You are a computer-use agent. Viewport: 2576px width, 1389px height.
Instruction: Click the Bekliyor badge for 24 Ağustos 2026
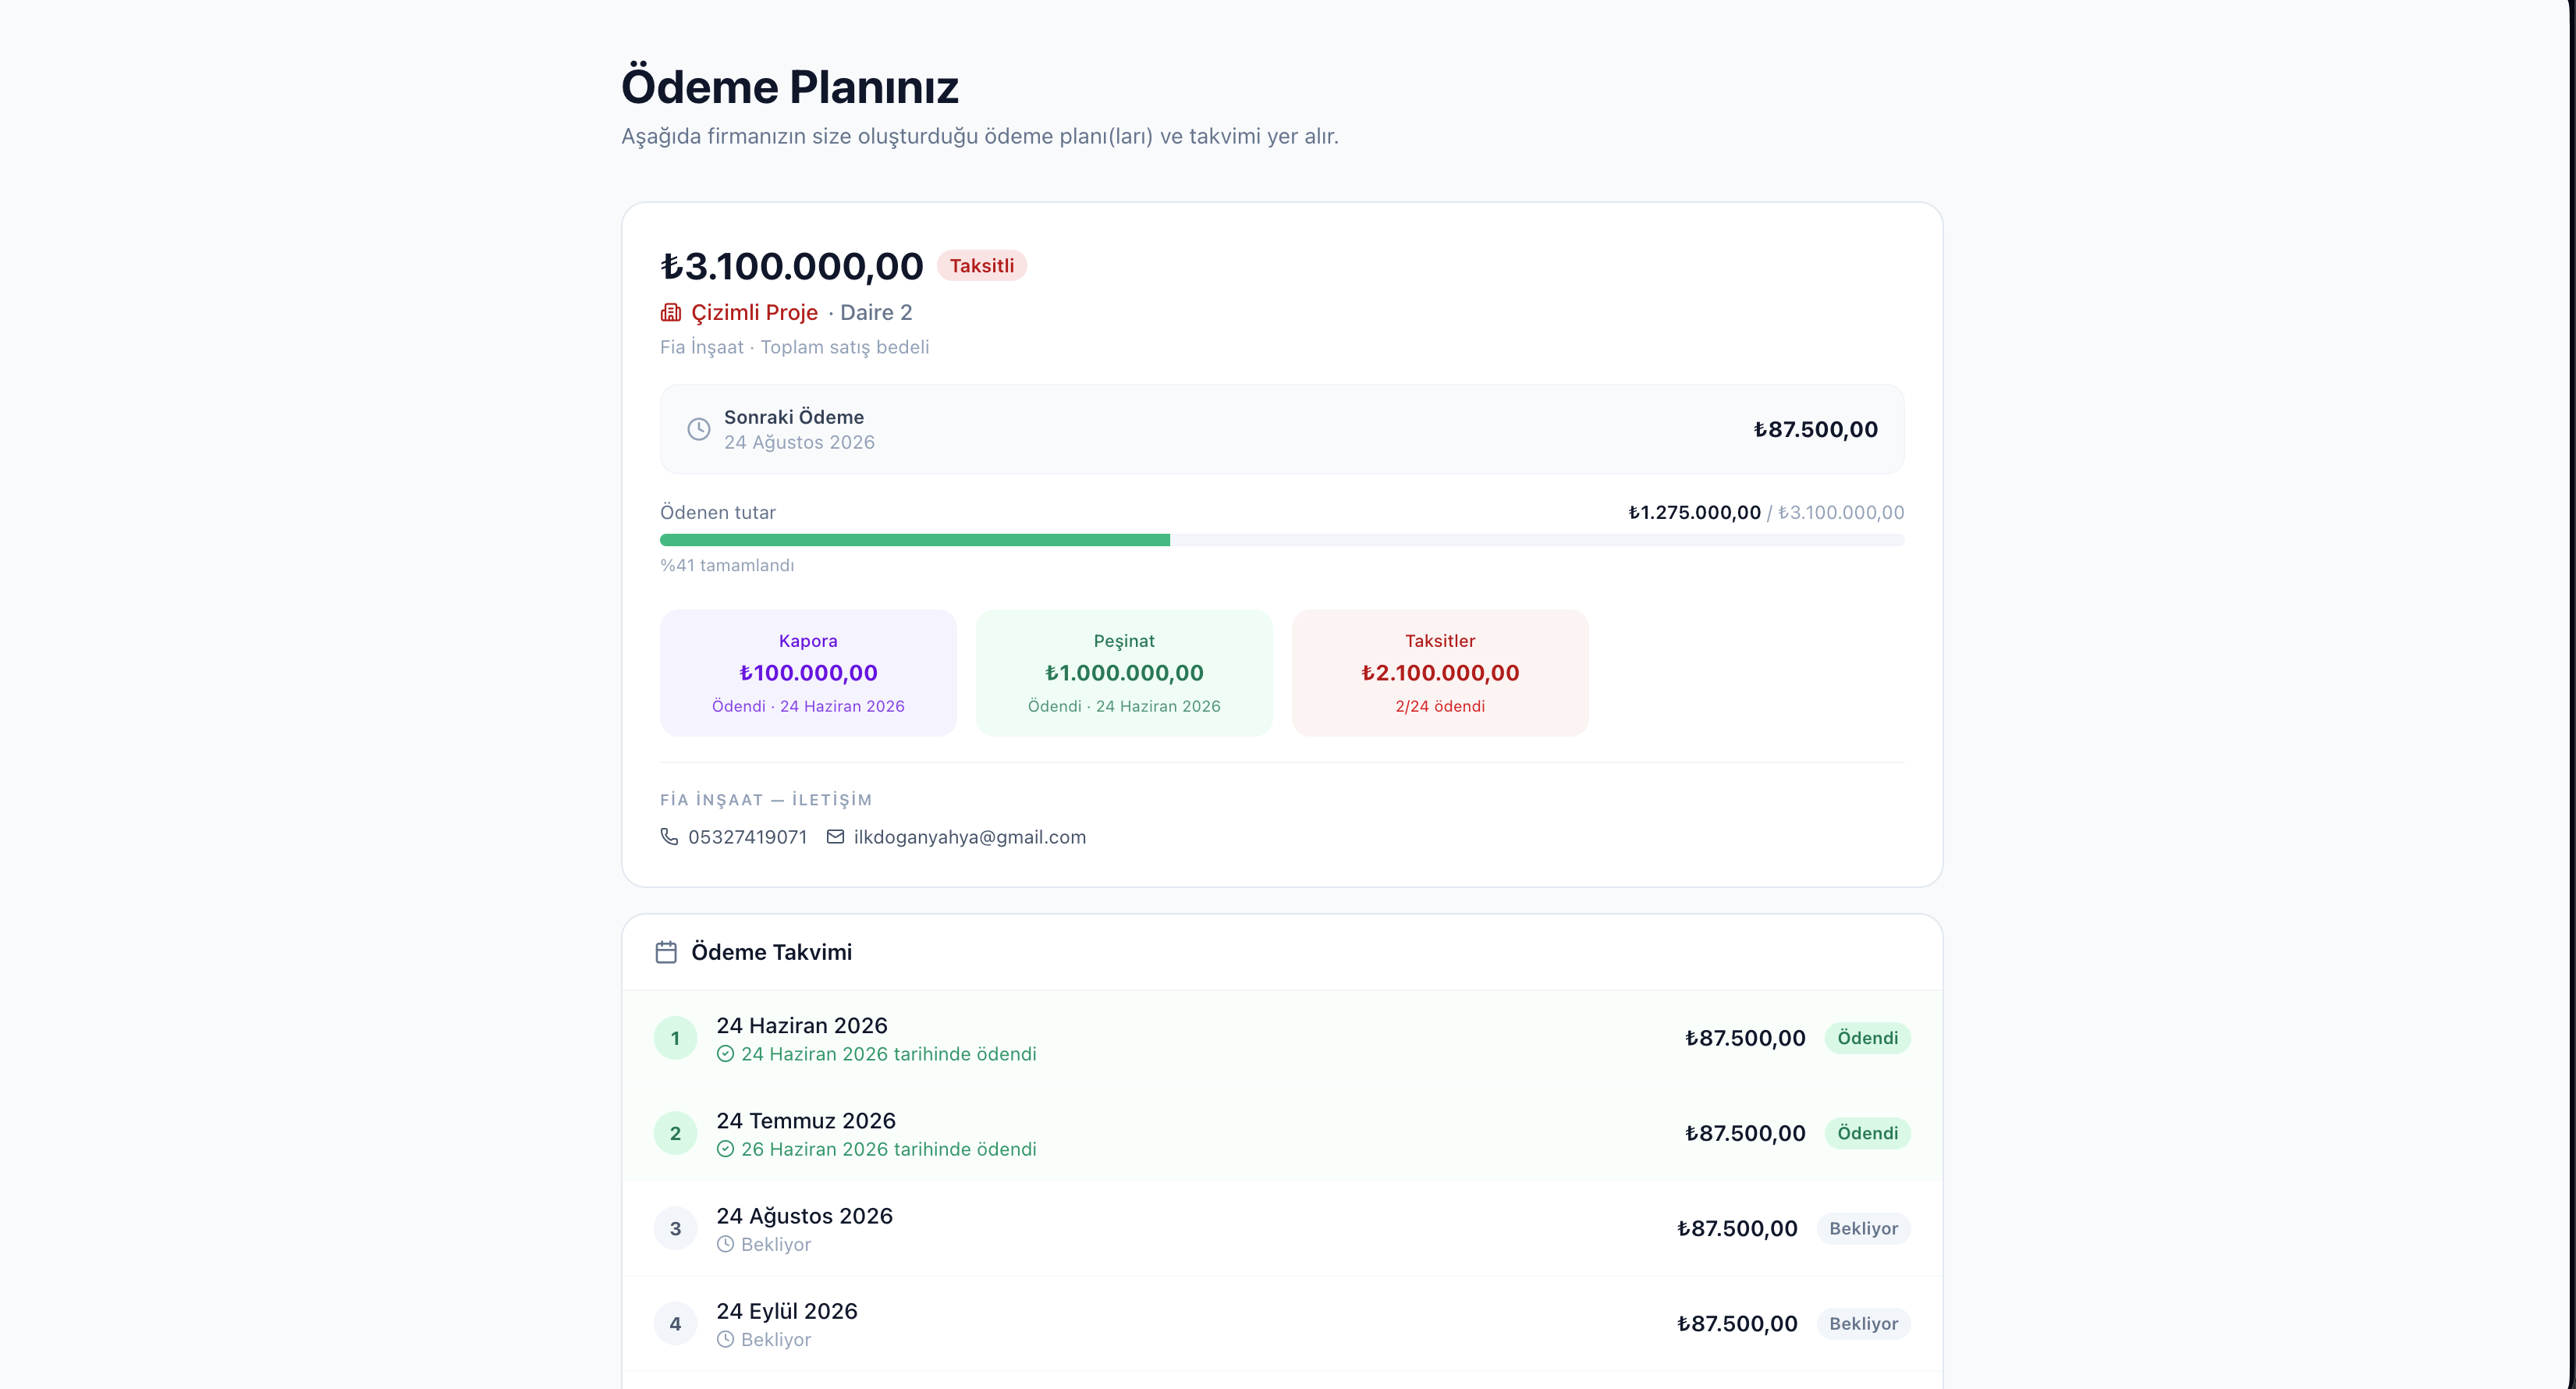pyautogui.click(x=1863, y=1228)
